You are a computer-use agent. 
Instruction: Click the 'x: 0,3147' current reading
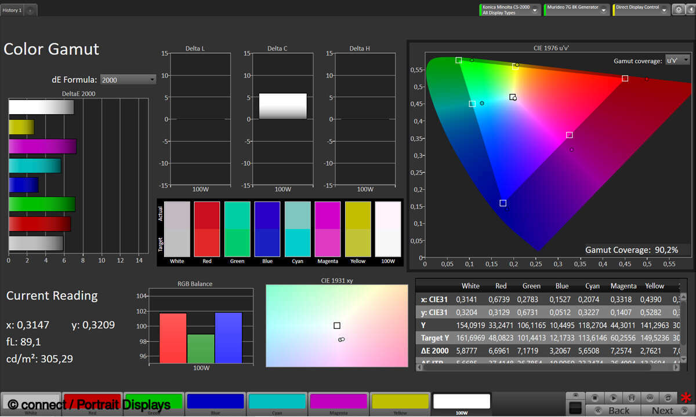pos(28,324)
